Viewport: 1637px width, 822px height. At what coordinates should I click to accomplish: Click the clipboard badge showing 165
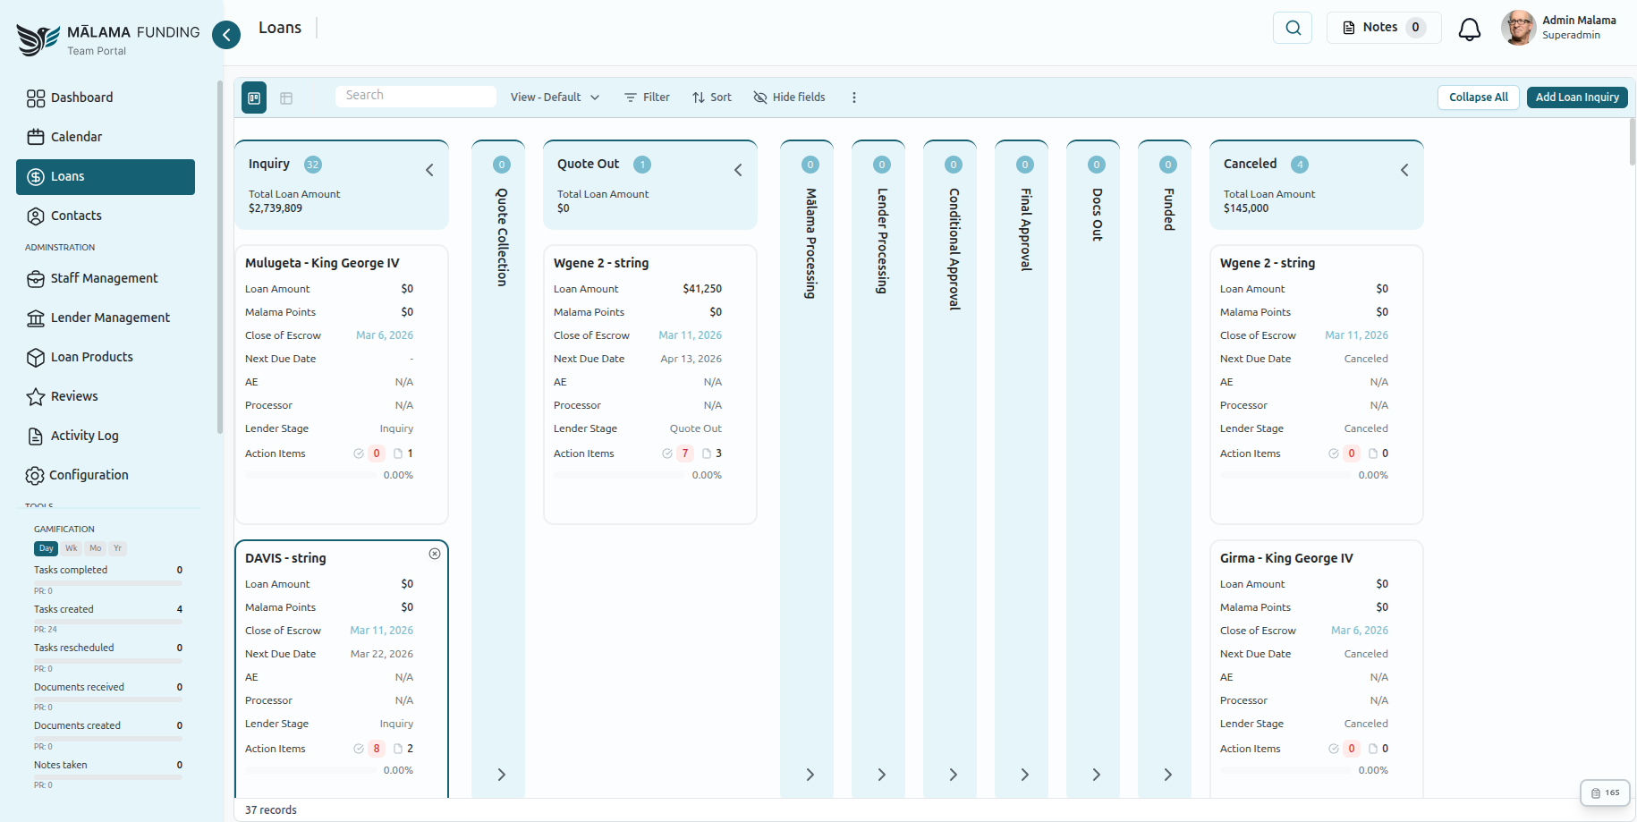(x=1605, y=792)
